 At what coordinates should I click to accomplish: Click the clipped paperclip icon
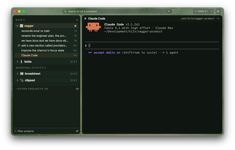pos(22,80)
